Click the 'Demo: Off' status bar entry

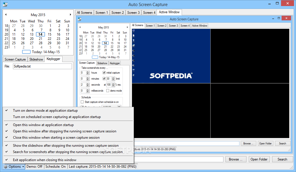click(x=34, y=167)
